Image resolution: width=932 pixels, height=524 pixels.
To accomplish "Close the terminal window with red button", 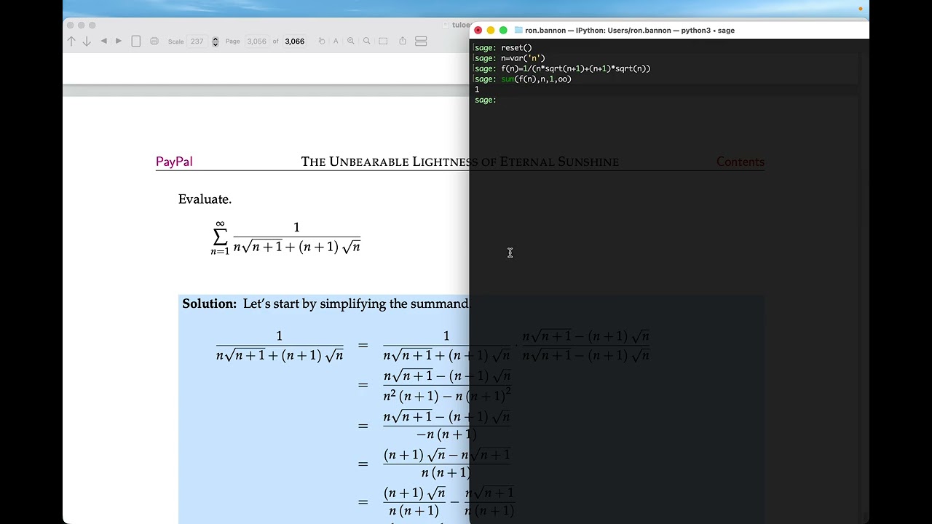I will point(478,31).
